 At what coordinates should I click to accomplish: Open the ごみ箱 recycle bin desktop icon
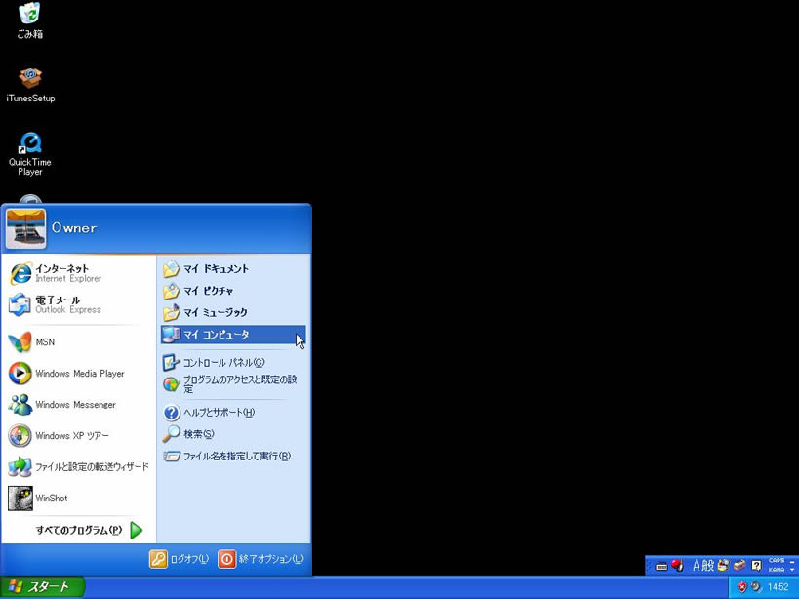pyautogui.click(x=30, y=20)
